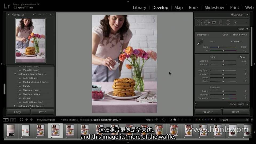This screenshot has height=144, width=256.
Task: Activate the Red Eye Correction tool
Action: [214, 23]
